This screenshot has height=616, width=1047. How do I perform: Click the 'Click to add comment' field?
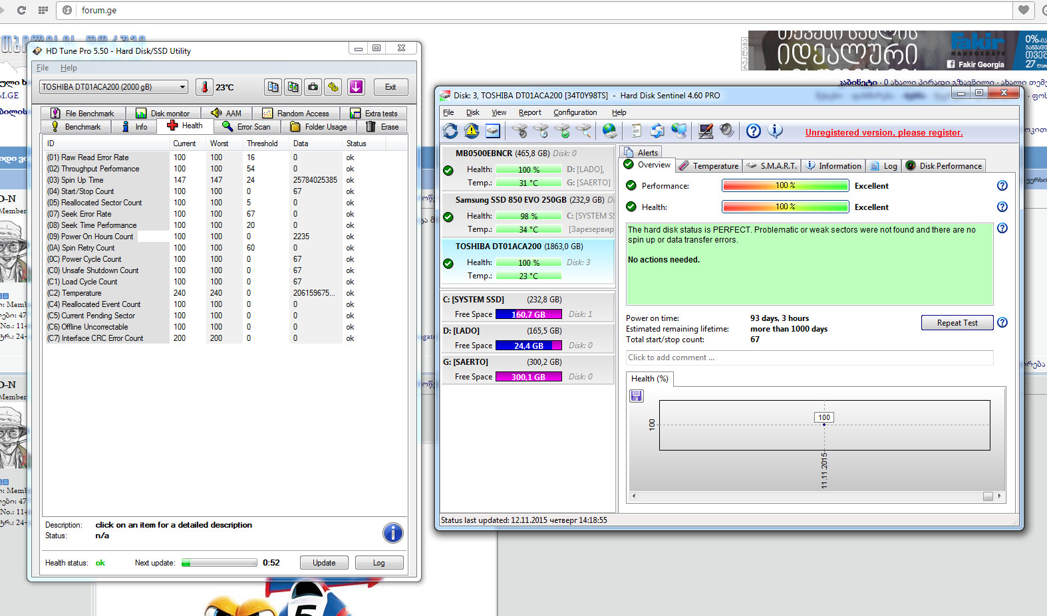809,358
